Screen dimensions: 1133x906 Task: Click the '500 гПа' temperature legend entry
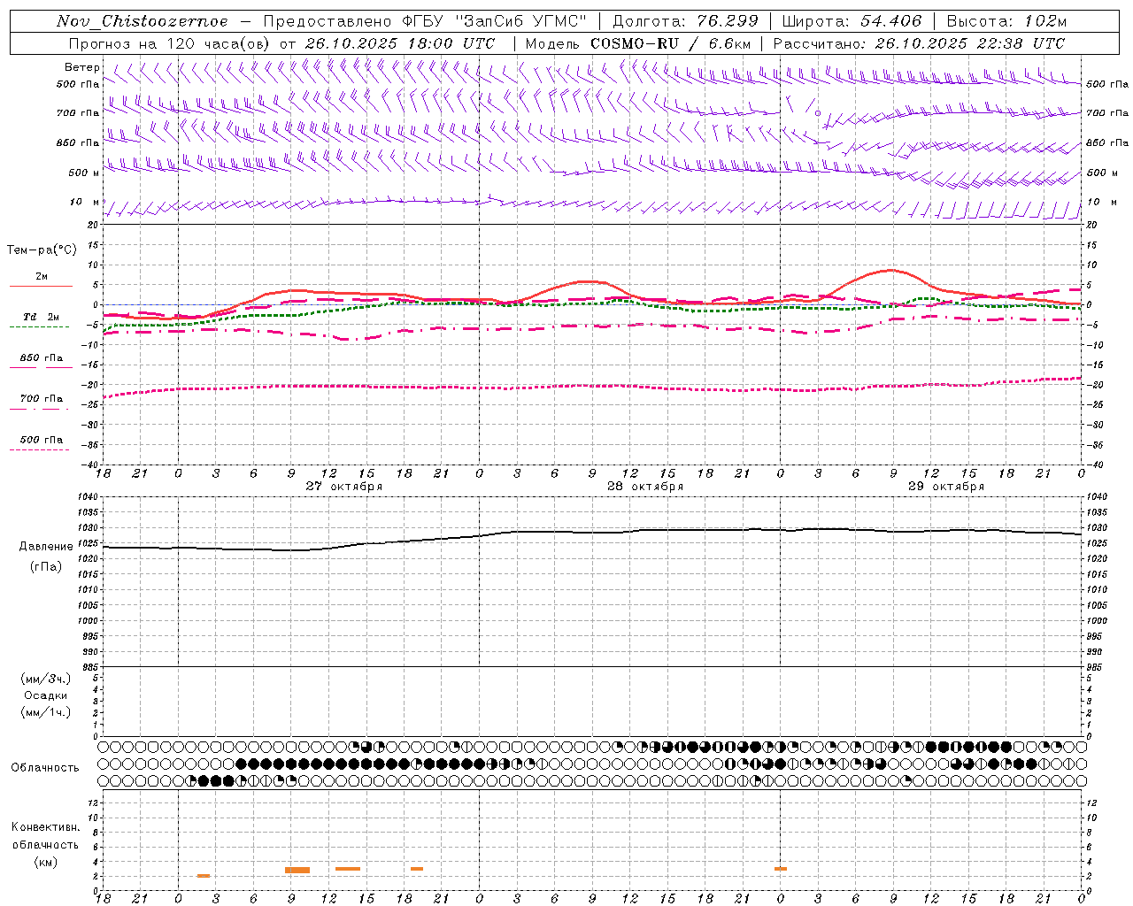click(42, 440)
